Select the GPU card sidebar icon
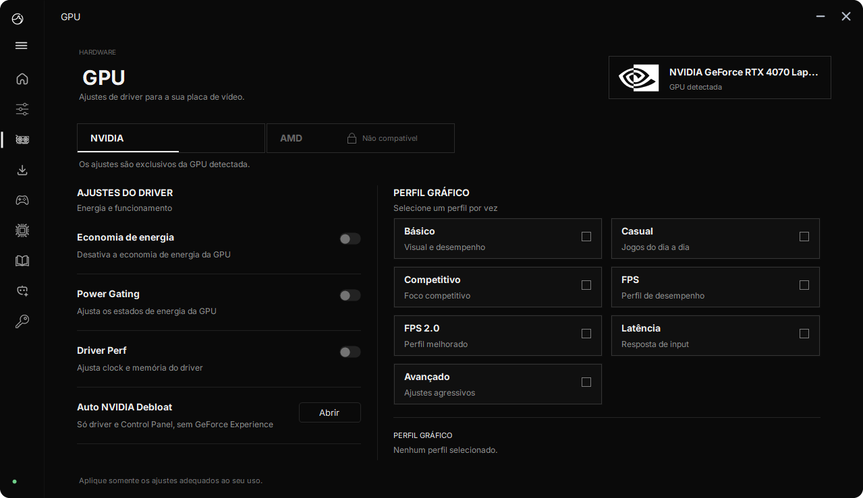Screen dimensions: 863x498 point(22,139)
